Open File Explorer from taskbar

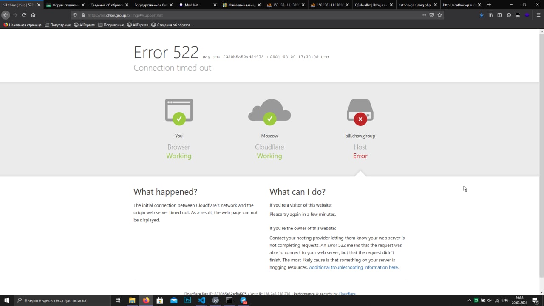[132, 300]
